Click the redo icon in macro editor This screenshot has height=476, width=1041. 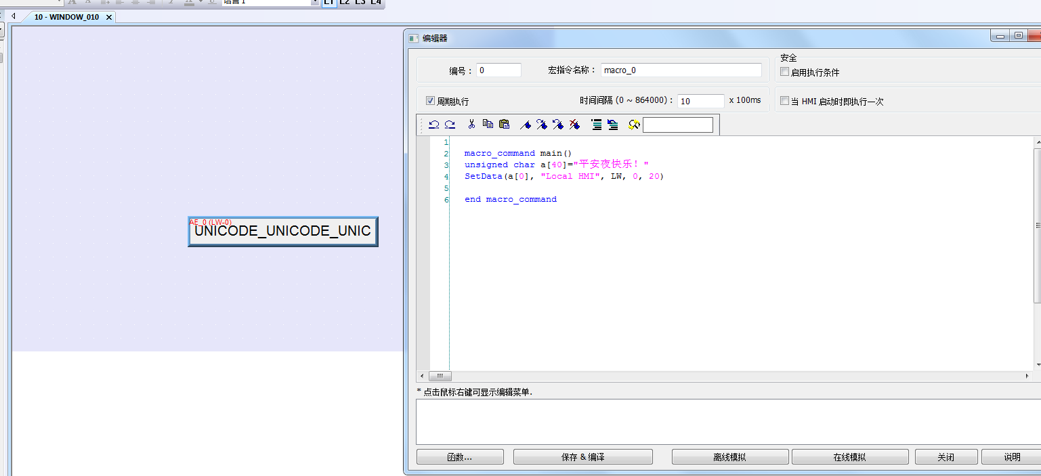click(450, 125)
